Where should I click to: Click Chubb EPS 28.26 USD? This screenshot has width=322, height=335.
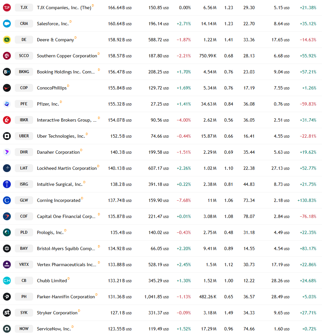280,281
